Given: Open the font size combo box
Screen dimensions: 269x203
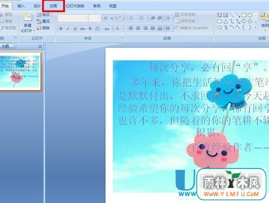Looking at the screenshot, I should pyautogui.click(x=95, y=18).
